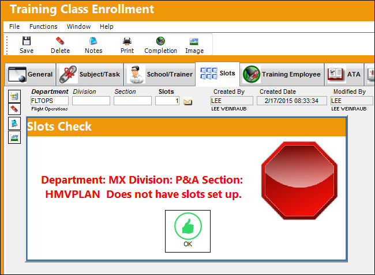Image resolution: width=375 pixels, height=275 pixels.
Task: Click the Department field containing FLTOPS
Action: 50,101
